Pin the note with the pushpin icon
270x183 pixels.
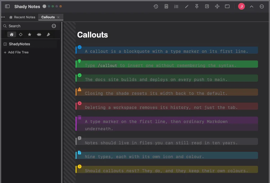[x=196, y=7]
